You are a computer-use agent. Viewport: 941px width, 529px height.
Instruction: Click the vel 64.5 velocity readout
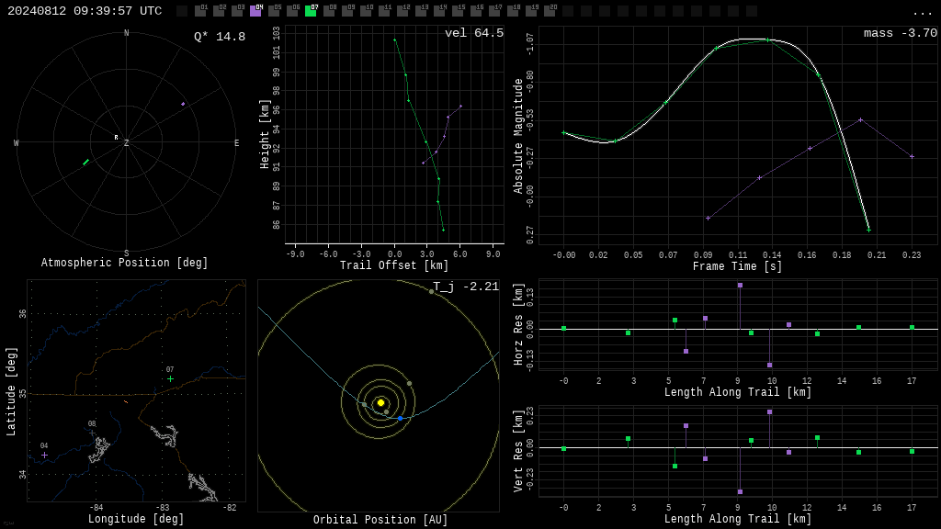(474, 33)
